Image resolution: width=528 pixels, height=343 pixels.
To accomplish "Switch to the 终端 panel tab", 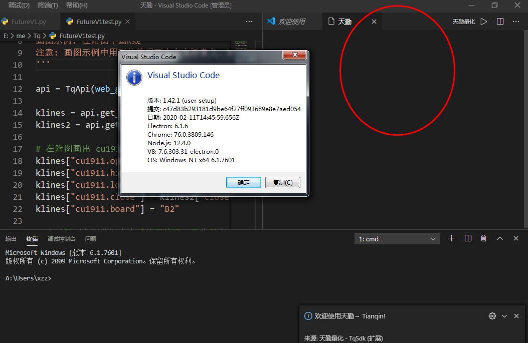I will [32, 239].
